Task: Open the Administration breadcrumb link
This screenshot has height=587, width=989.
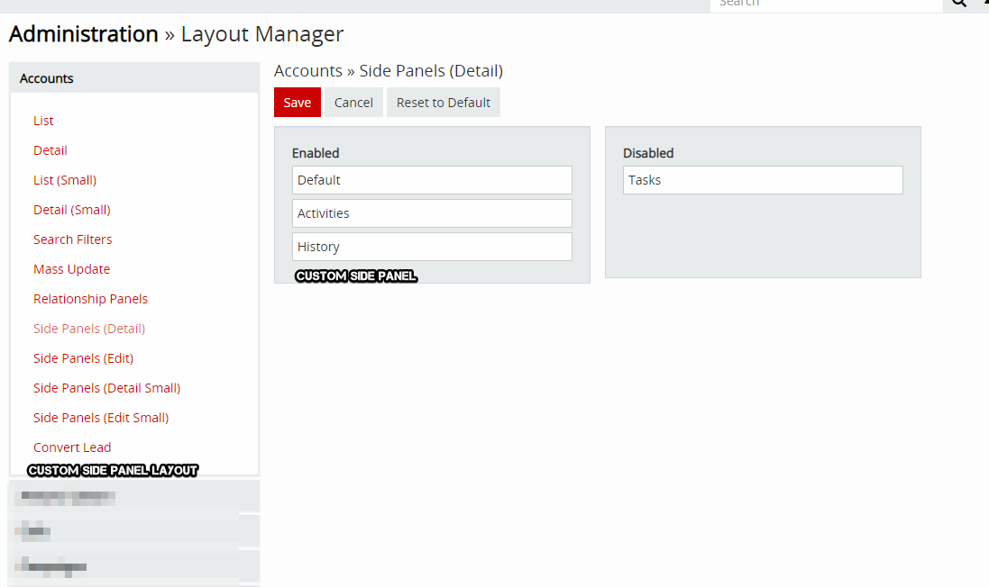Action: pos(83,34)
